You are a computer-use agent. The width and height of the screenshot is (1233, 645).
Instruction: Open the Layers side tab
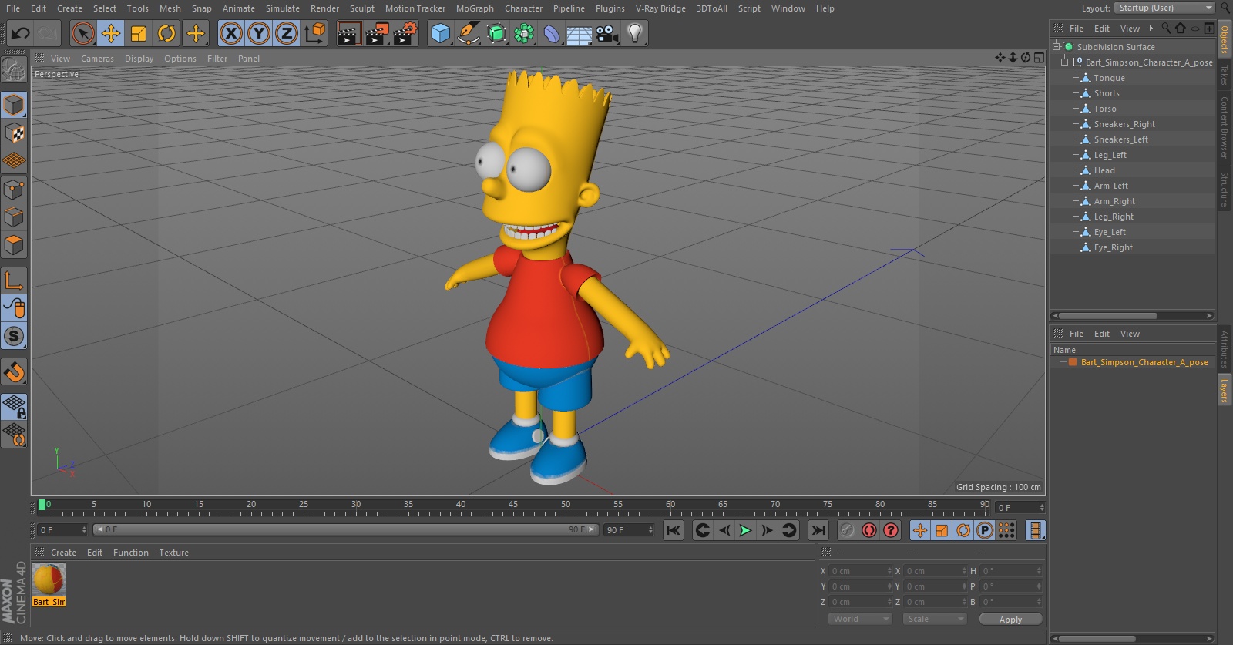(1224, 391)
